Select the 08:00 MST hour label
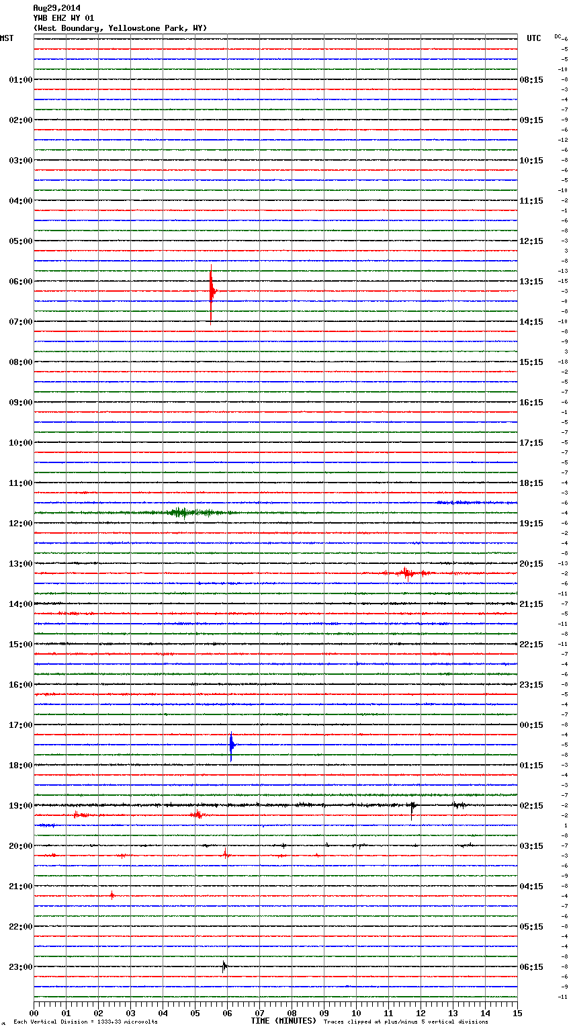 pyautogui.click(x=21, y=362)
